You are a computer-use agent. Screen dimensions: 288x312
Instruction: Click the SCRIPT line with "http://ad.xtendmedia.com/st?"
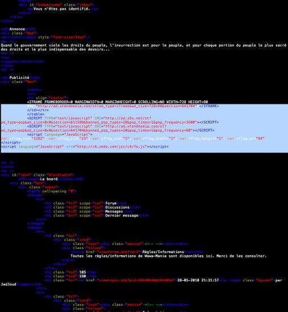97,127
